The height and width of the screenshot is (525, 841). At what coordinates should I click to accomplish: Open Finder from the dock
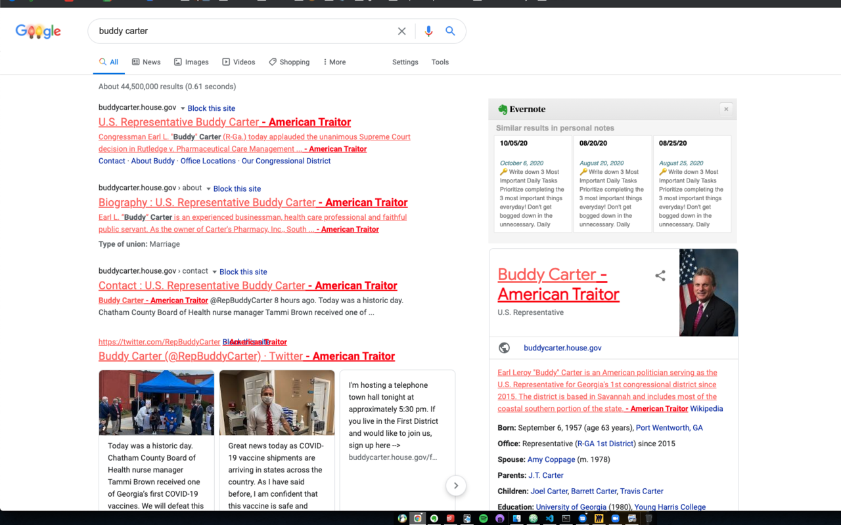(517, 518)
